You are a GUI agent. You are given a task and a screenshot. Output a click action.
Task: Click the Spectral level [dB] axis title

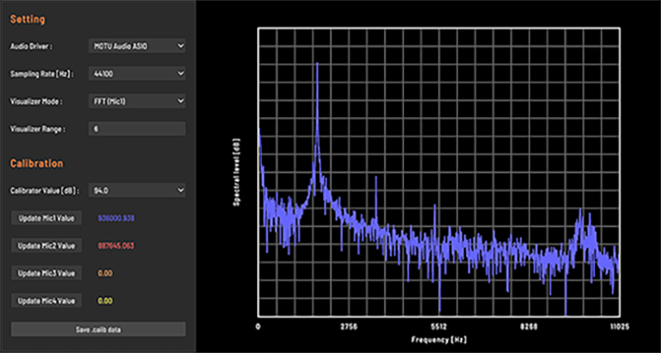(236, 172)
